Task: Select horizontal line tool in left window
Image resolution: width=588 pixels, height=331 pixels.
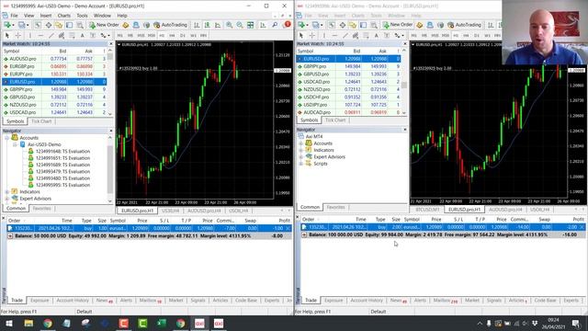Action: [x=40, y=35]
